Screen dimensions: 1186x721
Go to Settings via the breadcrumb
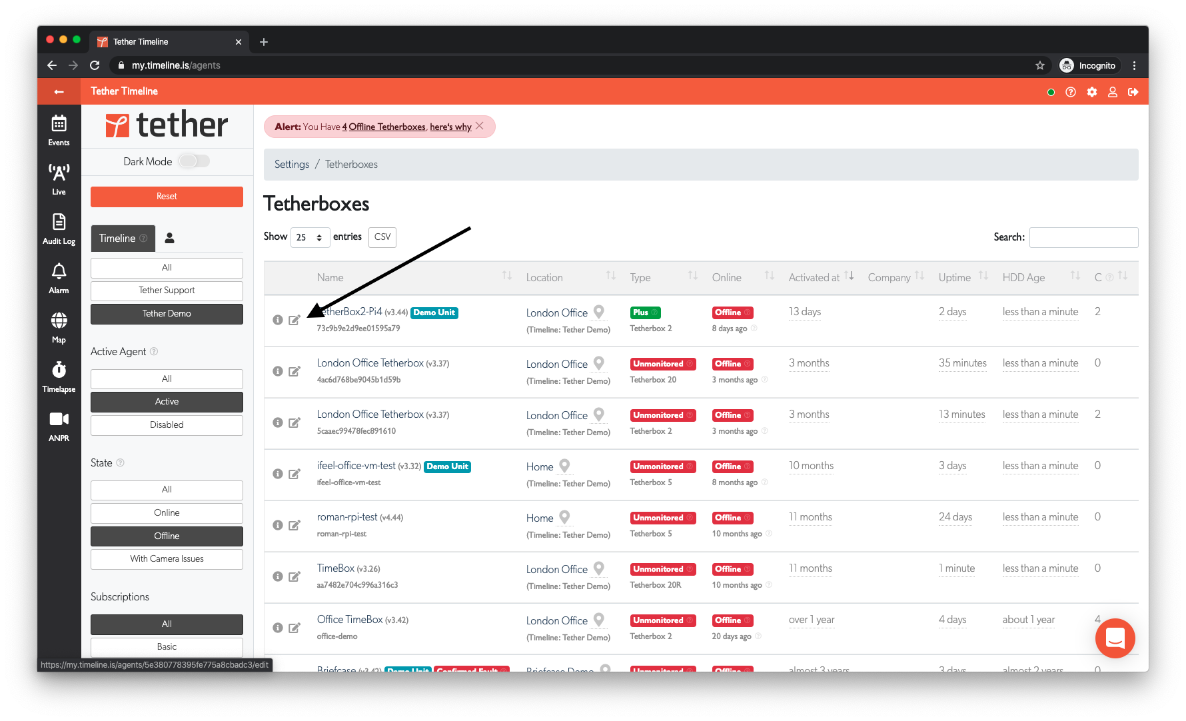point(292,164)
